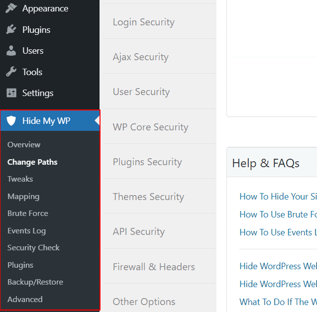Switch to the Ajax Security tab
The image size is (317, 312).
coord(159,57)
